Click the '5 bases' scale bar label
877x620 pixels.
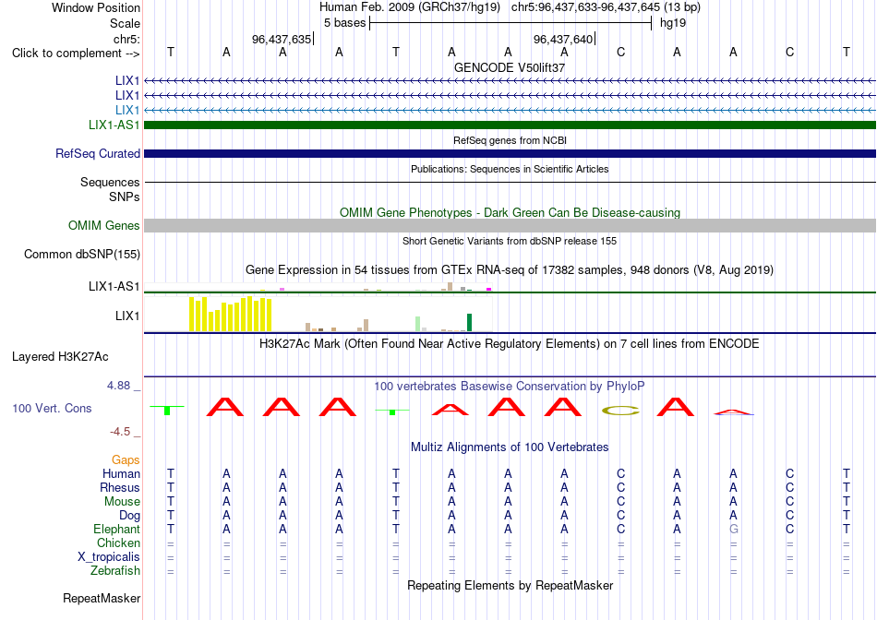pyautogui.click(x=344, y=23)
